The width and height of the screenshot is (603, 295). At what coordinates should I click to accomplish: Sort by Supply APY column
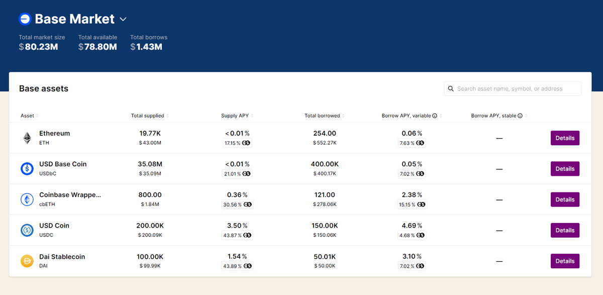237,116
